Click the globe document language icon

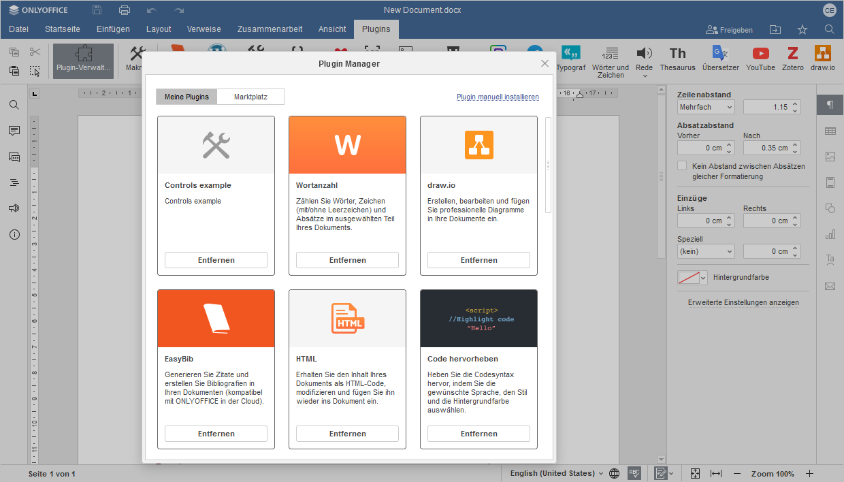(x=615, y=473)
